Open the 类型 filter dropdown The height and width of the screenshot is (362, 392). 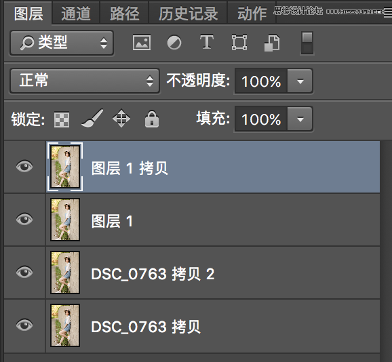coord(62,43)
